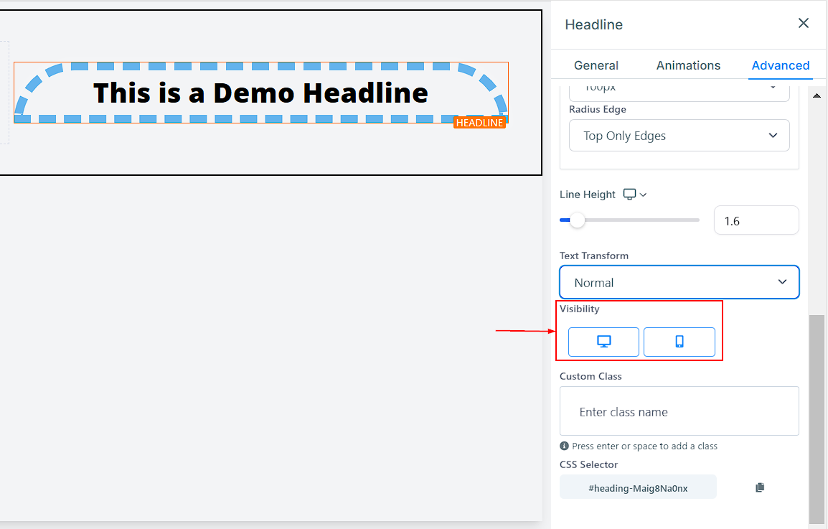Open the Text Transform dropdown

pos(679,282)
